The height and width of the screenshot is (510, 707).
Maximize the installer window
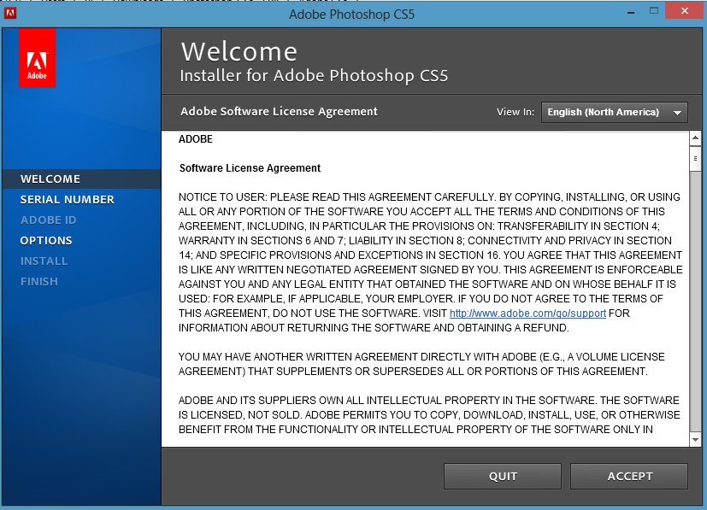coord(654,11)
